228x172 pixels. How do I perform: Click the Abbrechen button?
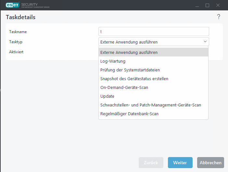pyautogui.click(x=210, y=163)
